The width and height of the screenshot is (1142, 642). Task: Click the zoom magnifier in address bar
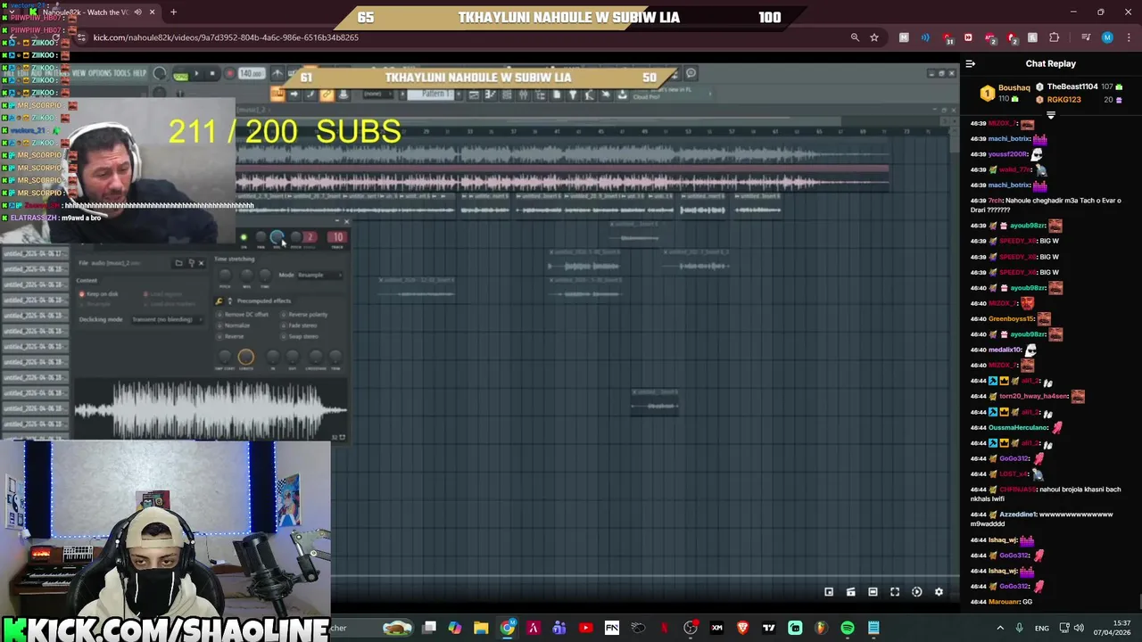(855, 37)
